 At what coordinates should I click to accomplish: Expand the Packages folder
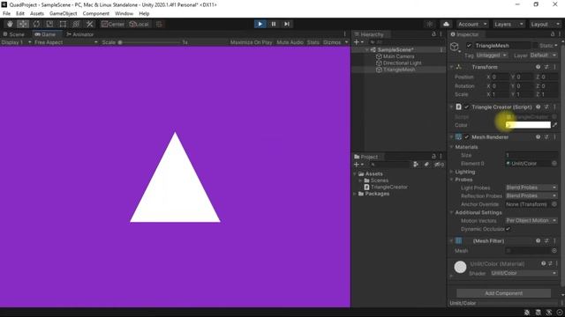355,194
